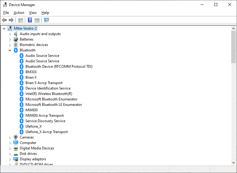Click the Bluetooth icon next to MW600
The image size is (237, 173).
(x=22, y=110)
